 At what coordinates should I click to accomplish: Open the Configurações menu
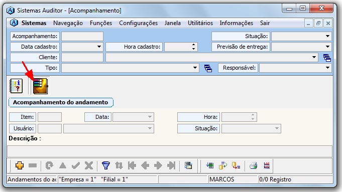(138, 23)
